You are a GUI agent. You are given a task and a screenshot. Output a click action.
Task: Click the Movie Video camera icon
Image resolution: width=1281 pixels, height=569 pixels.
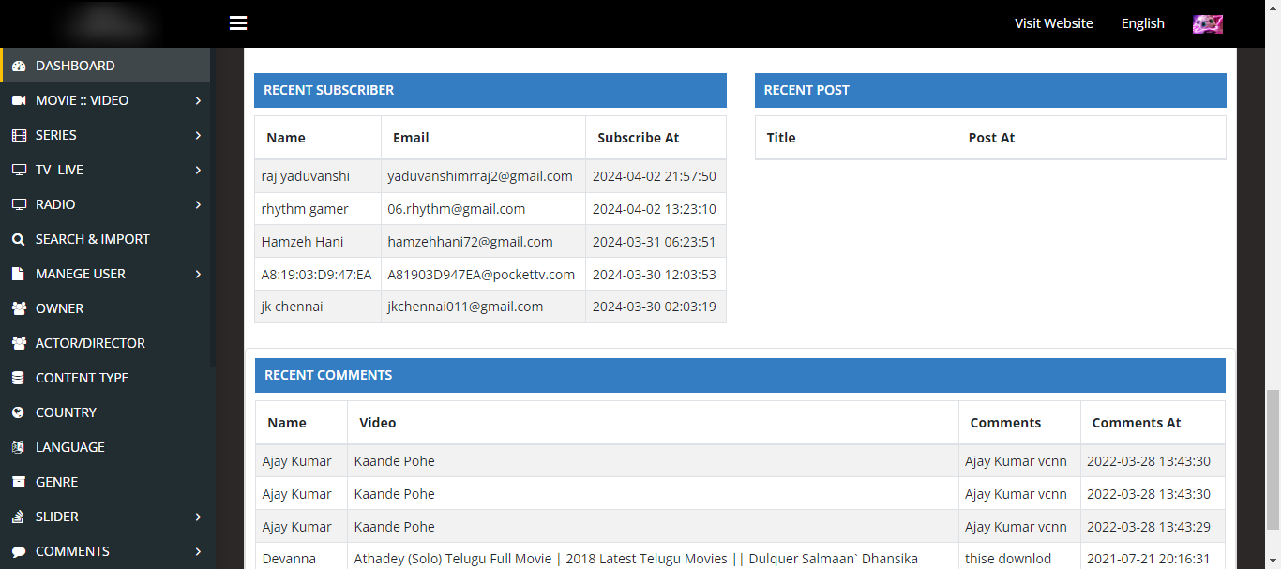coord(19,100)
